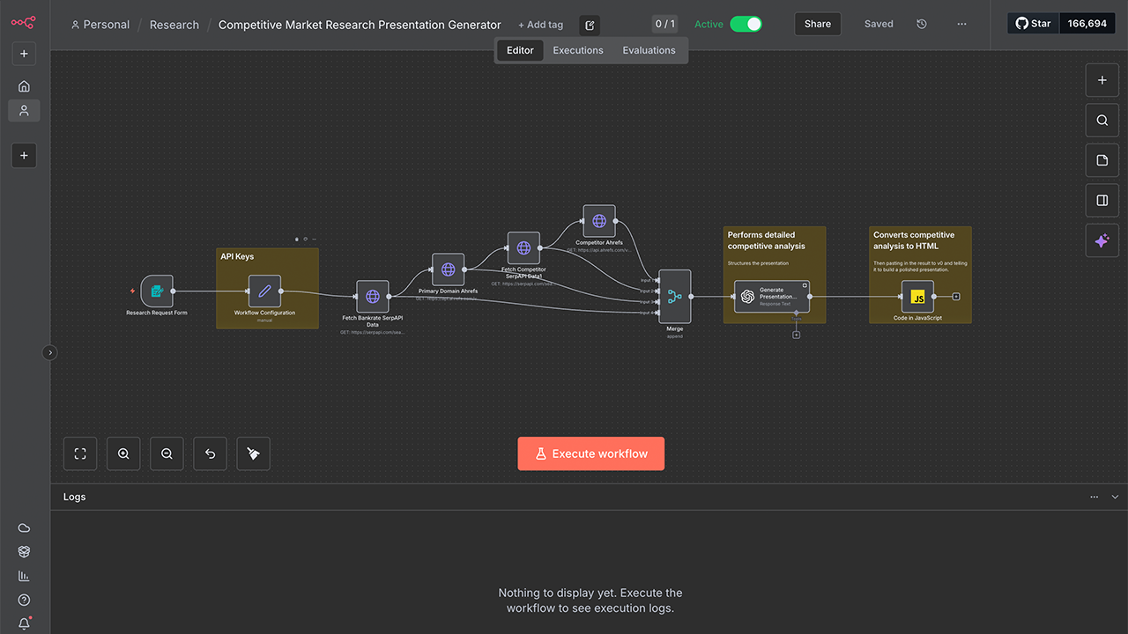Click the zoom-in magnifier on the canvas
1128x634 pixels.
pyautogui.click(x=123, y=453)
